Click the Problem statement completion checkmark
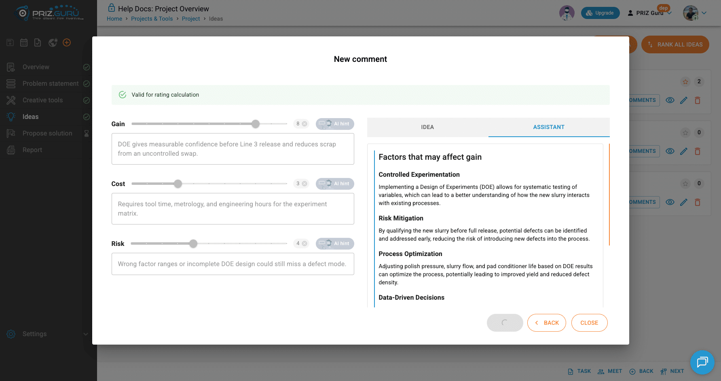The image size is (721, 381). click(x=86, y=84)
